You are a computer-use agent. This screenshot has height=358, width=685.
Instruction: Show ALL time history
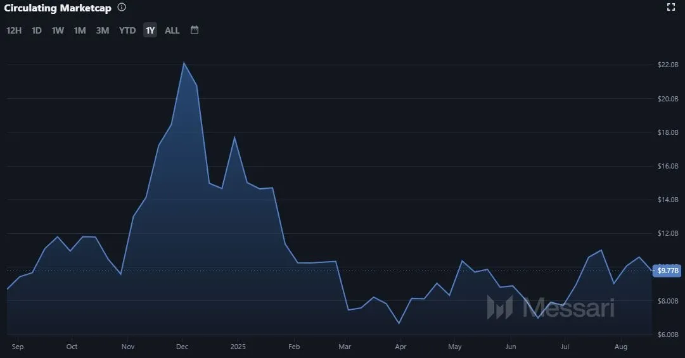[x=172, y=30]
